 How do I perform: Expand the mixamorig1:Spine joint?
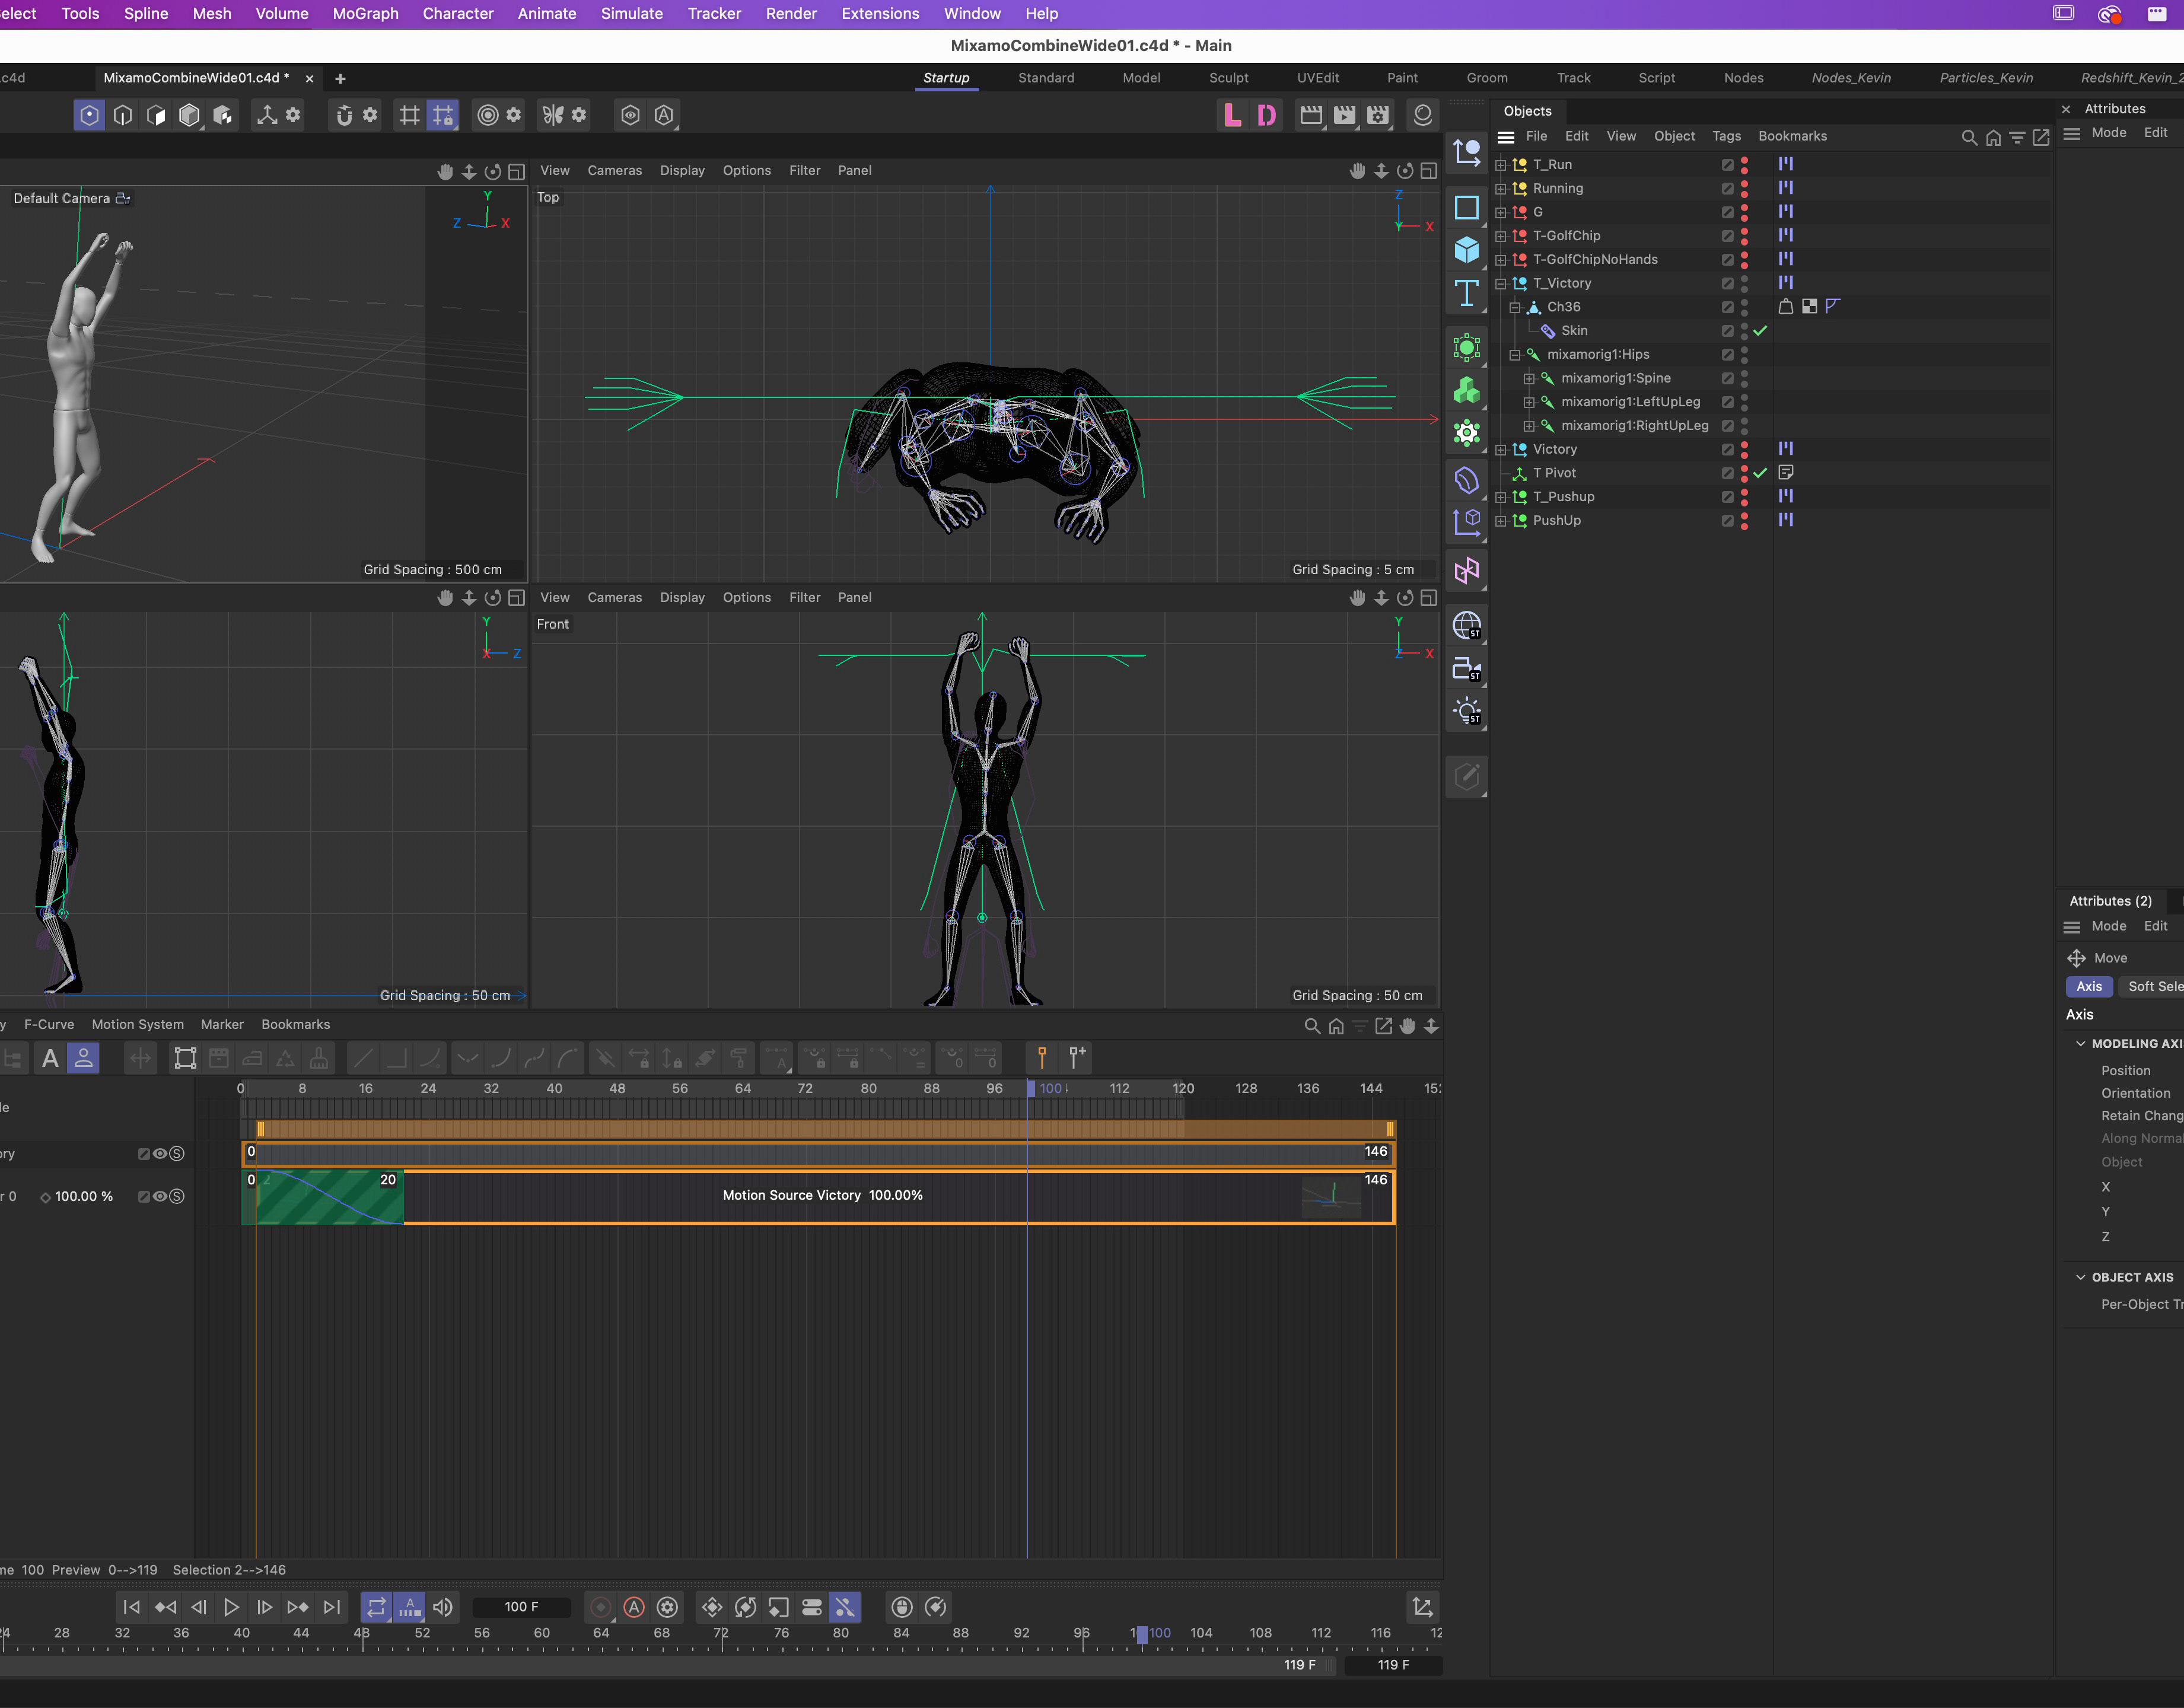[x=1528, y=379]
